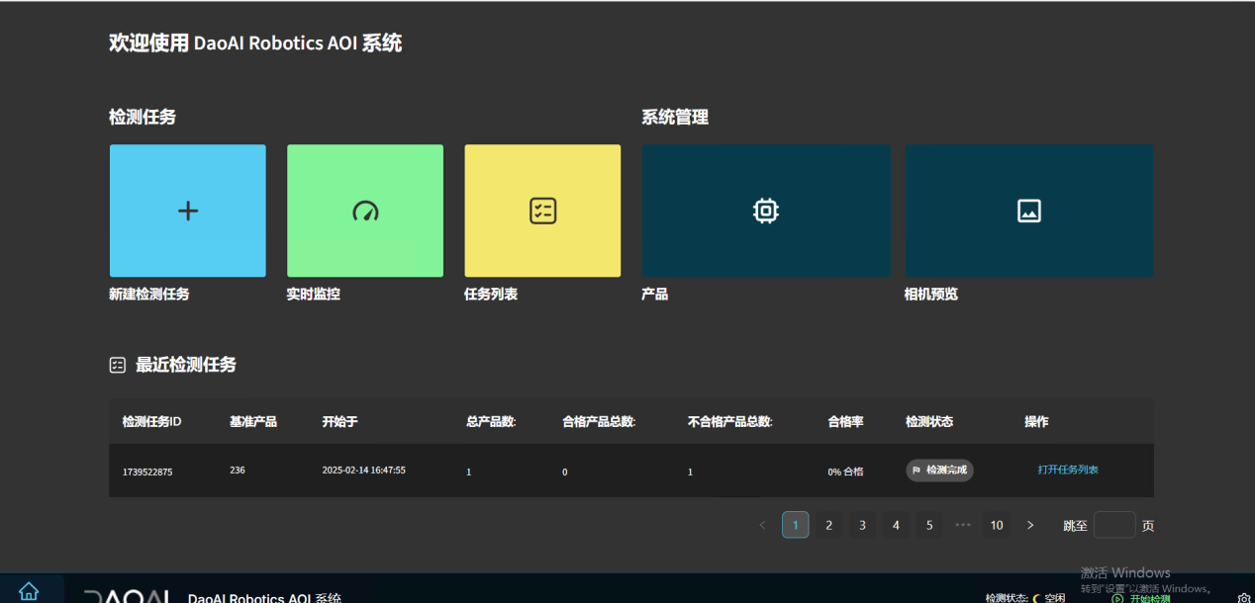Click the 实时监控 label
This screenshot has width=1255, height=603.
(313, 294)
